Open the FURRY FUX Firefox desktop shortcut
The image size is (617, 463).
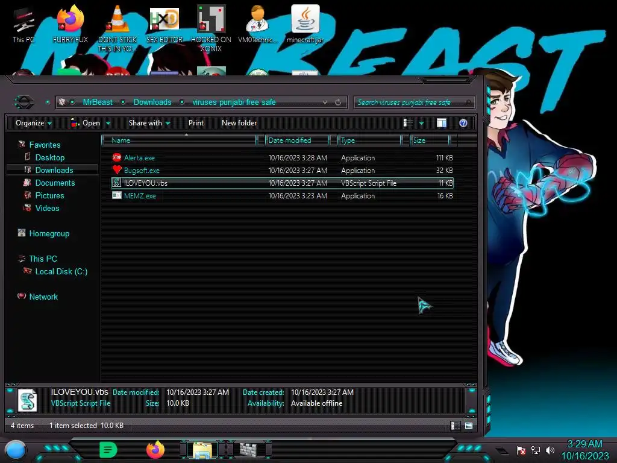coord(70,25)
